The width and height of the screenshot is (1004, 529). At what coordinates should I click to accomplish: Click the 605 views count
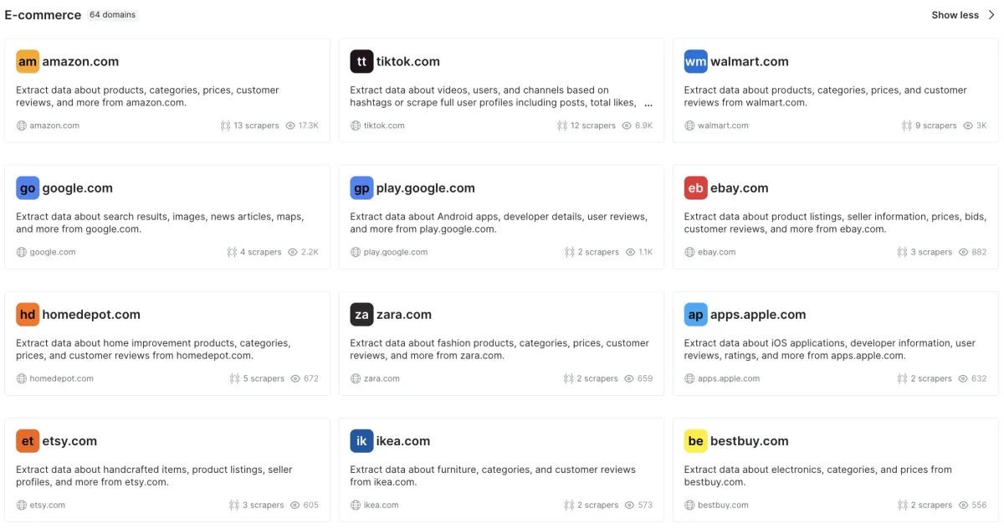[311, 505]
